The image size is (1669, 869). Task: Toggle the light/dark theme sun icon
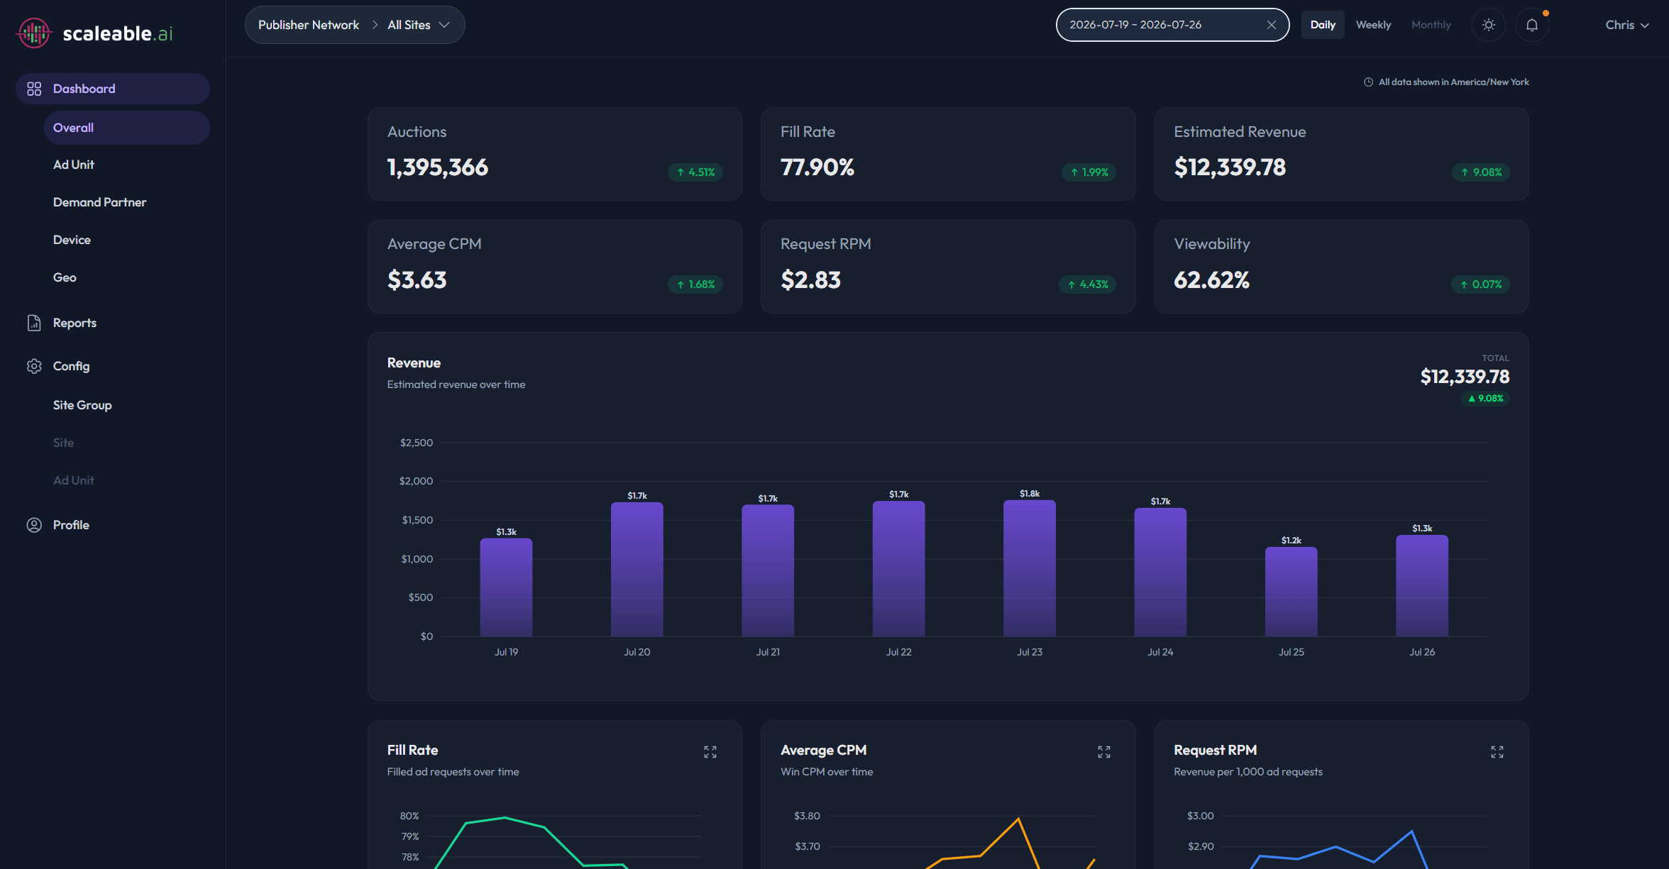point(1489,25)
